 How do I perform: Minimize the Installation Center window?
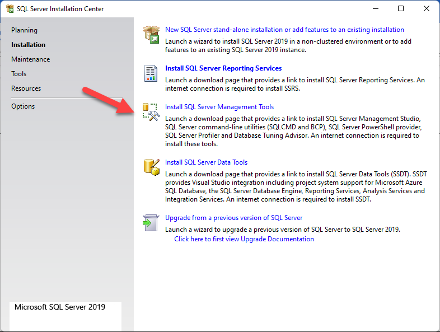tap(376, 9)
